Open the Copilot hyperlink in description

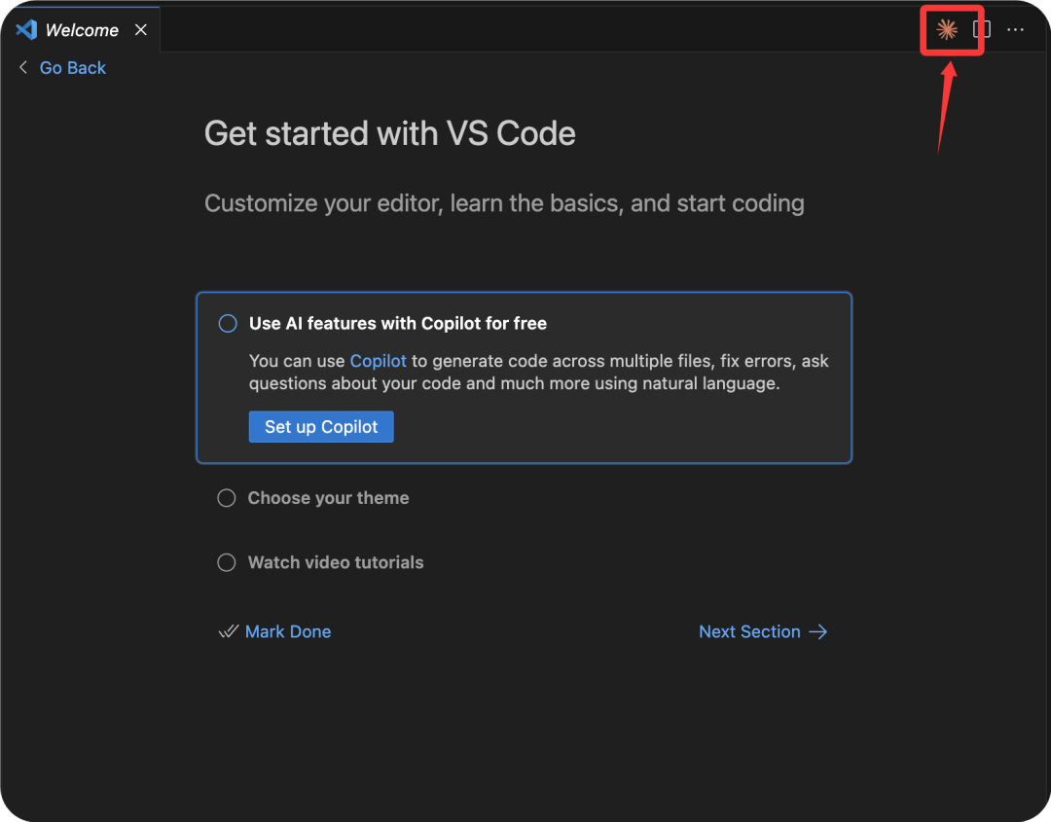click(378, 361)
